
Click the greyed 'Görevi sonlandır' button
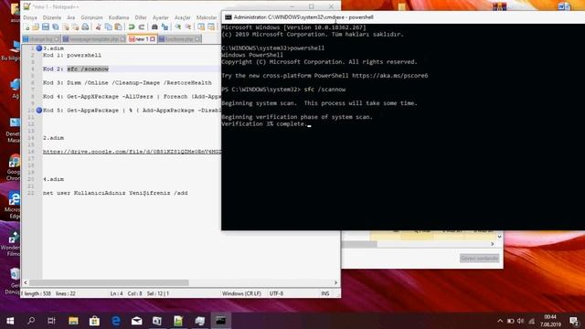tap(479, 258)
